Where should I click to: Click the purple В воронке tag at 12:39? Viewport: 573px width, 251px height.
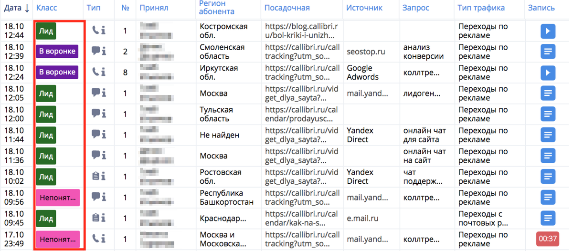[x=57, y=51]
